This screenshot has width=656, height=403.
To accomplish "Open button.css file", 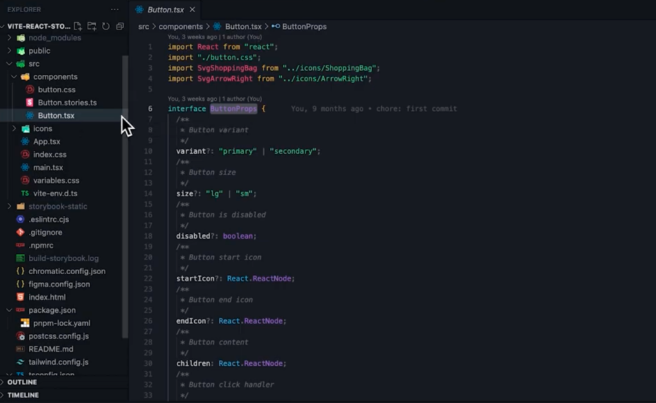I will tap(56, 90).
